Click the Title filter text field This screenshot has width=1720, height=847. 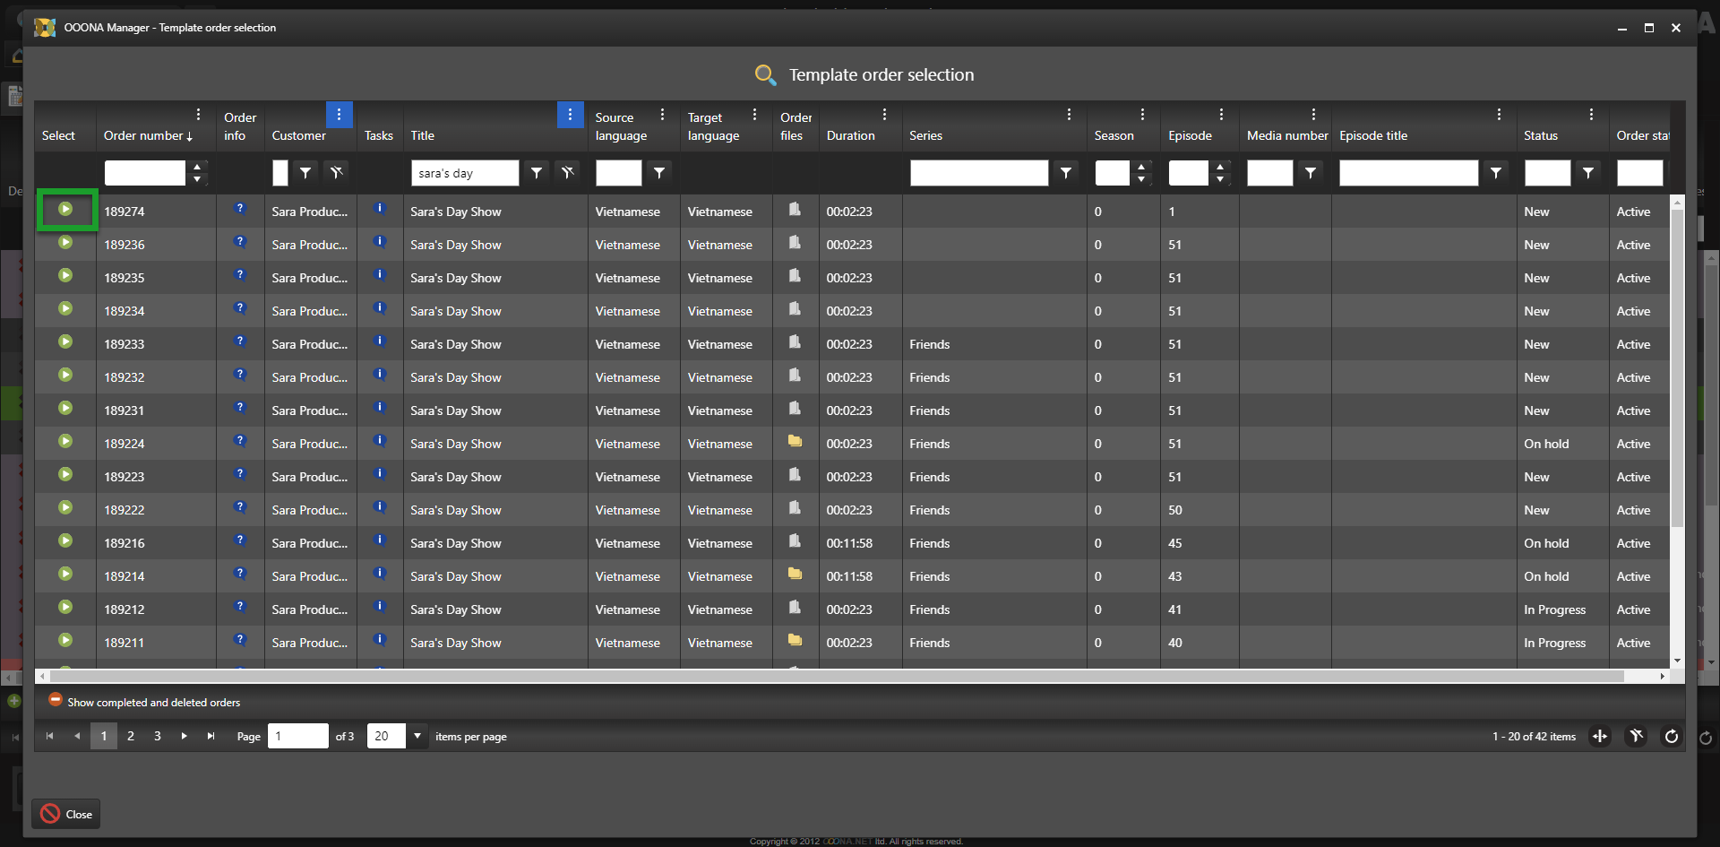[465, 173]
